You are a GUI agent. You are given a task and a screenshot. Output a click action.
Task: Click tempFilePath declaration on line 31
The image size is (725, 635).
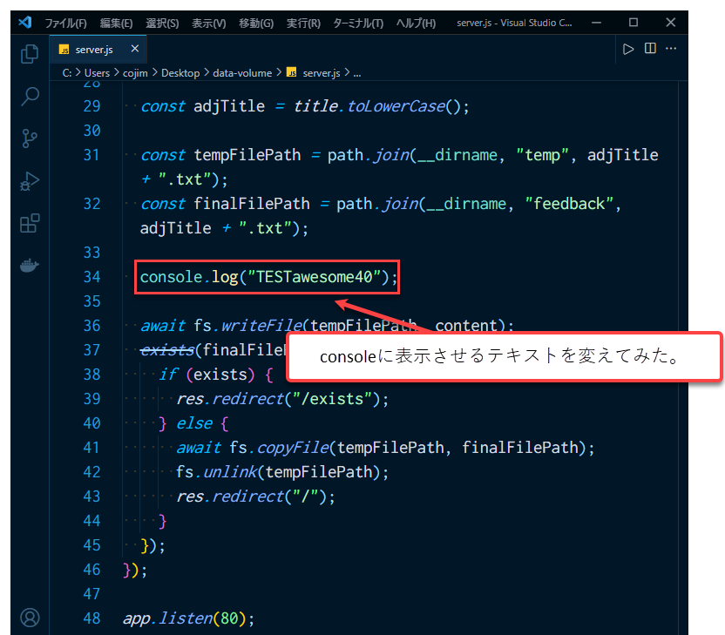(247, 155)
